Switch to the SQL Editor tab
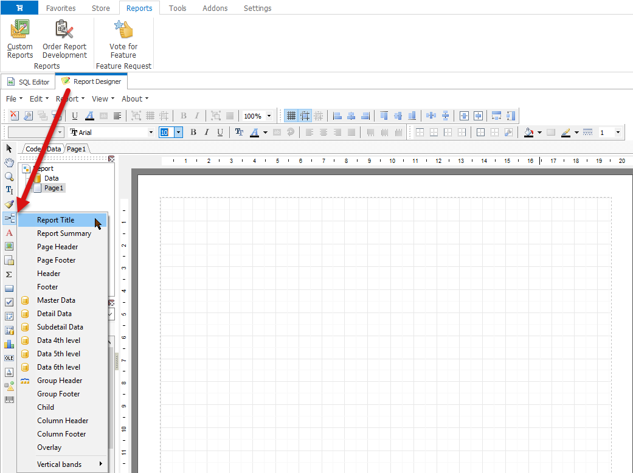633x473 pixels. [x=28, y=81]
